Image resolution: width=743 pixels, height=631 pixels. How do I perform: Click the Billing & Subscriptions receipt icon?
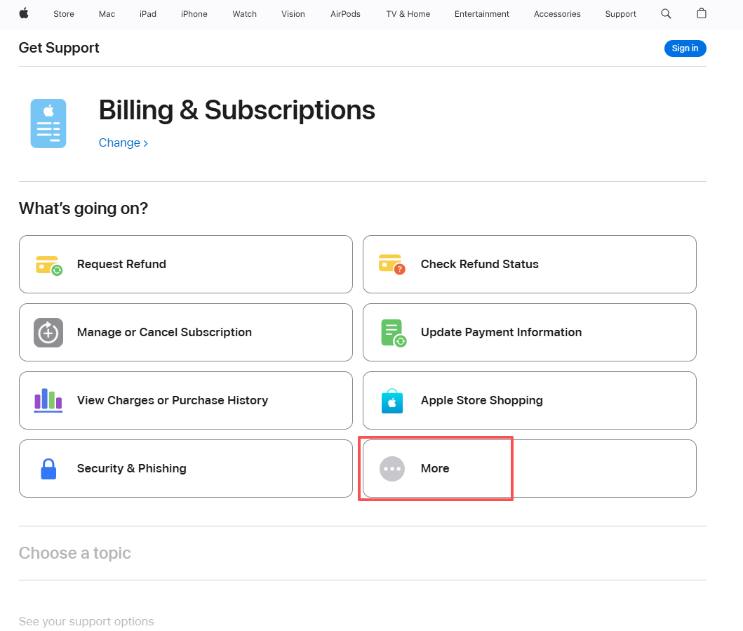coord(48,124)
